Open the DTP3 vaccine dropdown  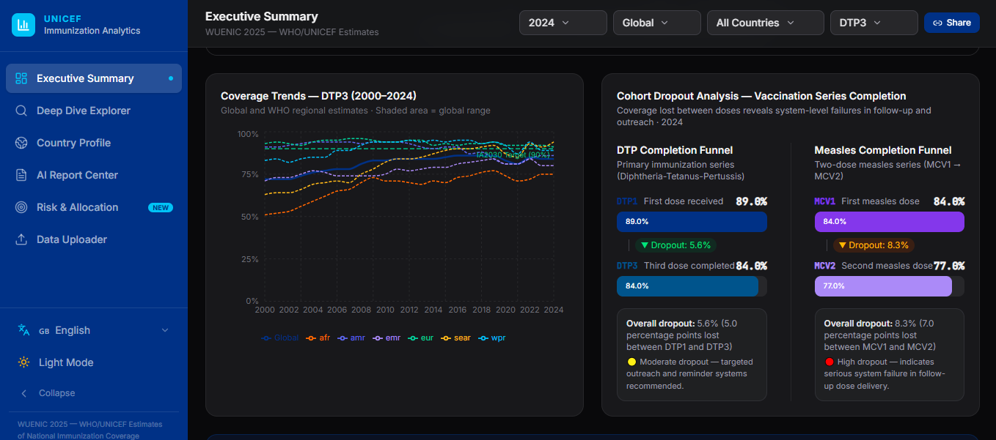(x=874, y=23)
